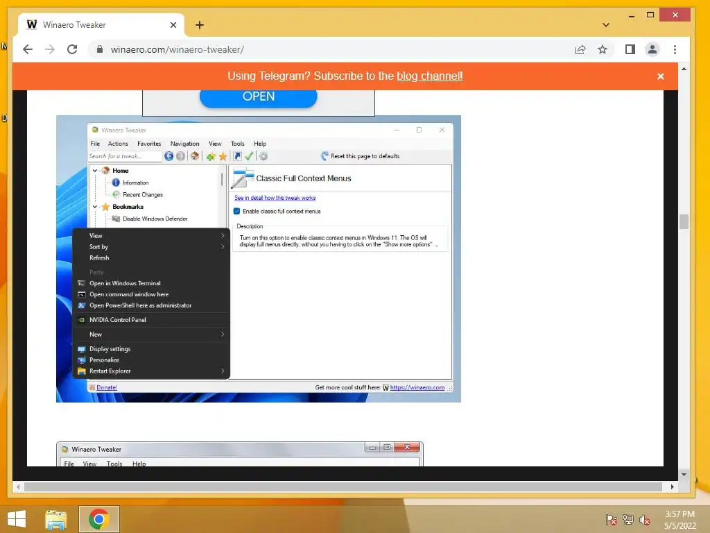Click the muted volume tray icon
710x533 pixels.
(645, 520)
